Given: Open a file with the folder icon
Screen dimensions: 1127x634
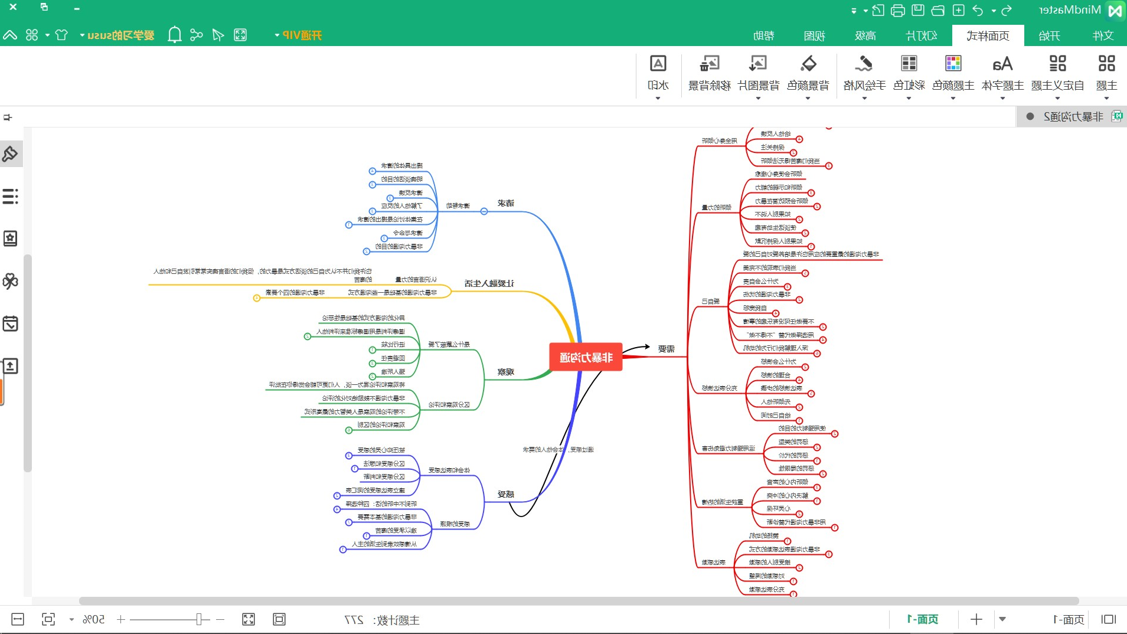Looking at the screenshot, I should tap(938, 10).
